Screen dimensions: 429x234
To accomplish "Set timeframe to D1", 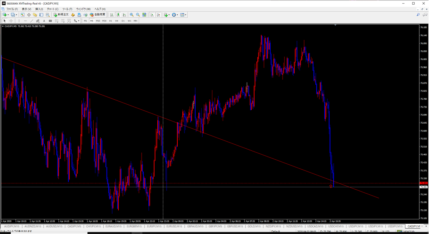I will coord(123,21).
